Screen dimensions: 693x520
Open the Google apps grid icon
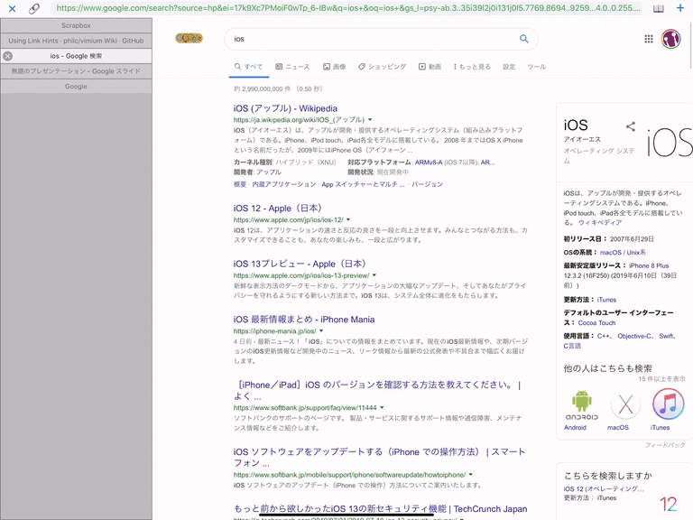[649, 39]
